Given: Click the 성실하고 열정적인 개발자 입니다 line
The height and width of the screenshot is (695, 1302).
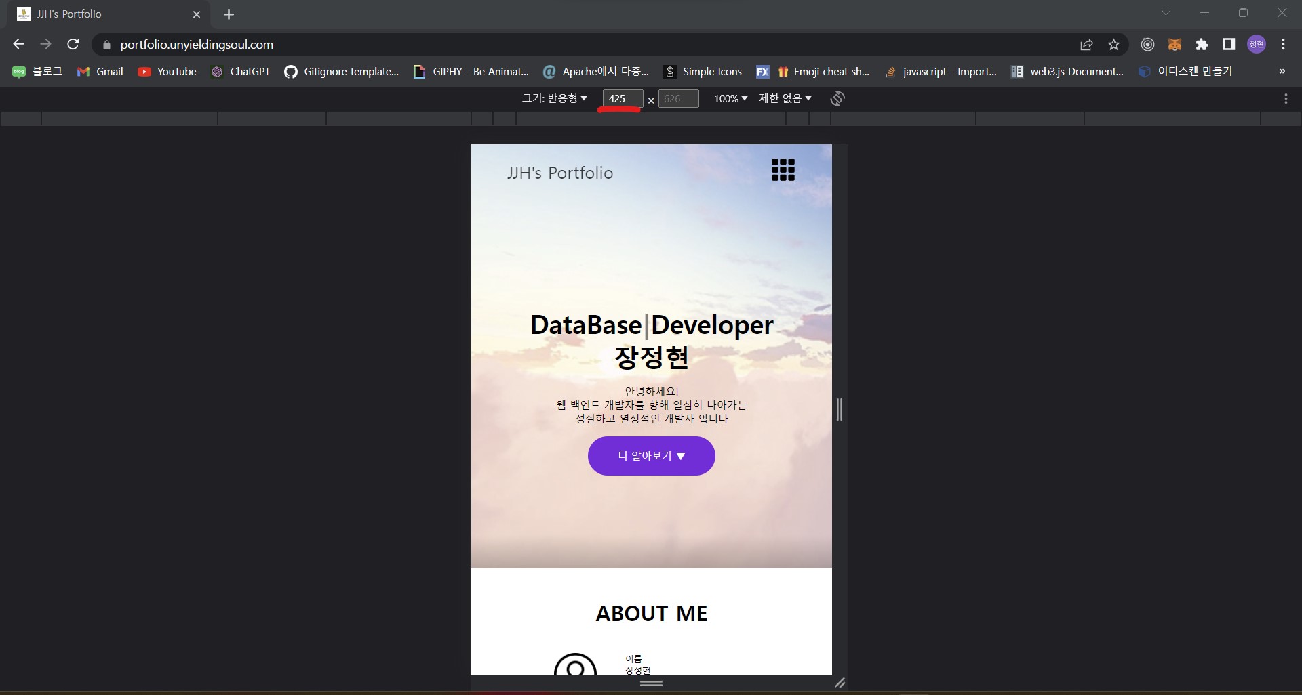Looking at the screenshot, I should (652, 419).
